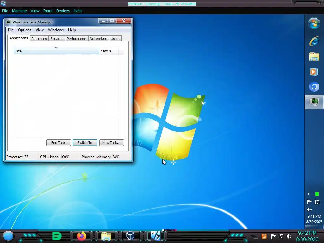Open File Explorer on host taskbar
324x243 pixels.
click(x=106, y=236)
